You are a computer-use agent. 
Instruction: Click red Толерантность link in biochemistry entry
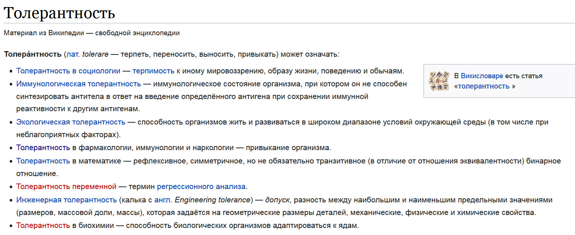click(x=43, y=225)
